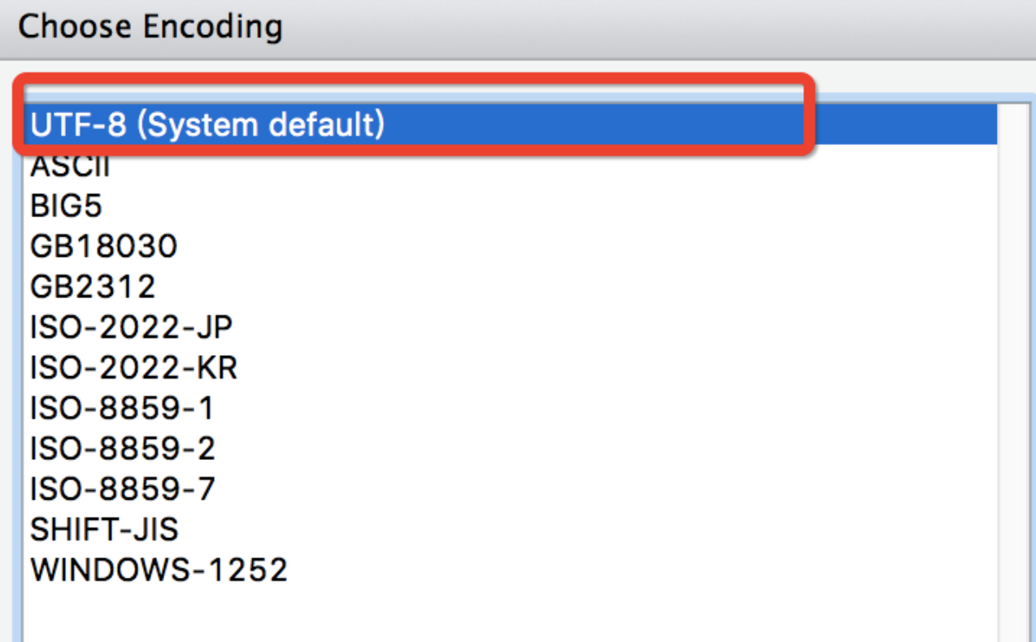Viewport: 1036px width, 642px height.
Task: Select ISO-2022-KR from the list
Action: (133, 368)
